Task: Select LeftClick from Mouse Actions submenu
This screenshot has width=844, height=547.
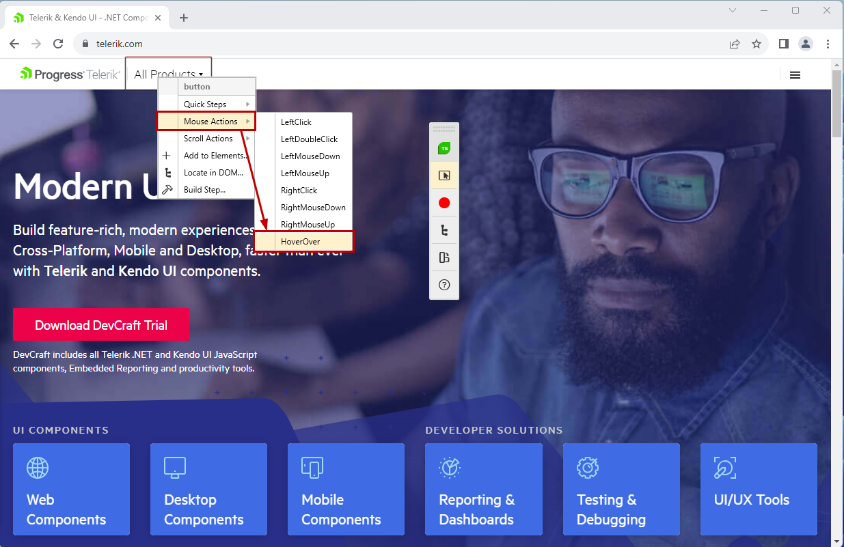Action: pos(303,122)
